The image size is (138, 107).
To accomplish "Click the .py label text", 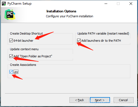I will click(16, 72).
